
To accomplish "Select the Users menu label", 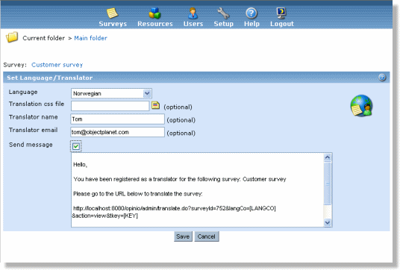I will click(x=193, y=24).
